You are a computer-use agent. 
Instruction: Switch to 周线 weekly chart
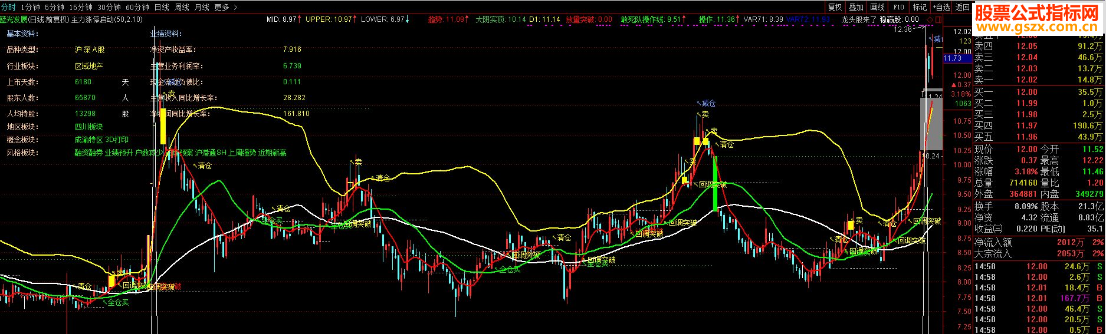tap(182, 7)
